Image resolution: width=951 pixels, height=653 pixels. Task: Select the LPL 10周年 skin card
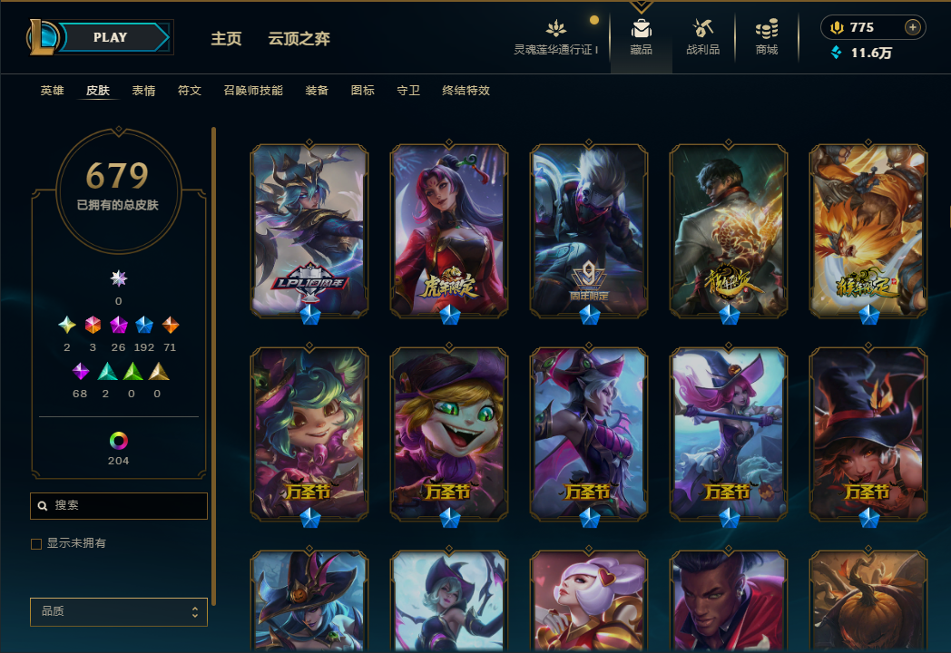pos(309,230)
